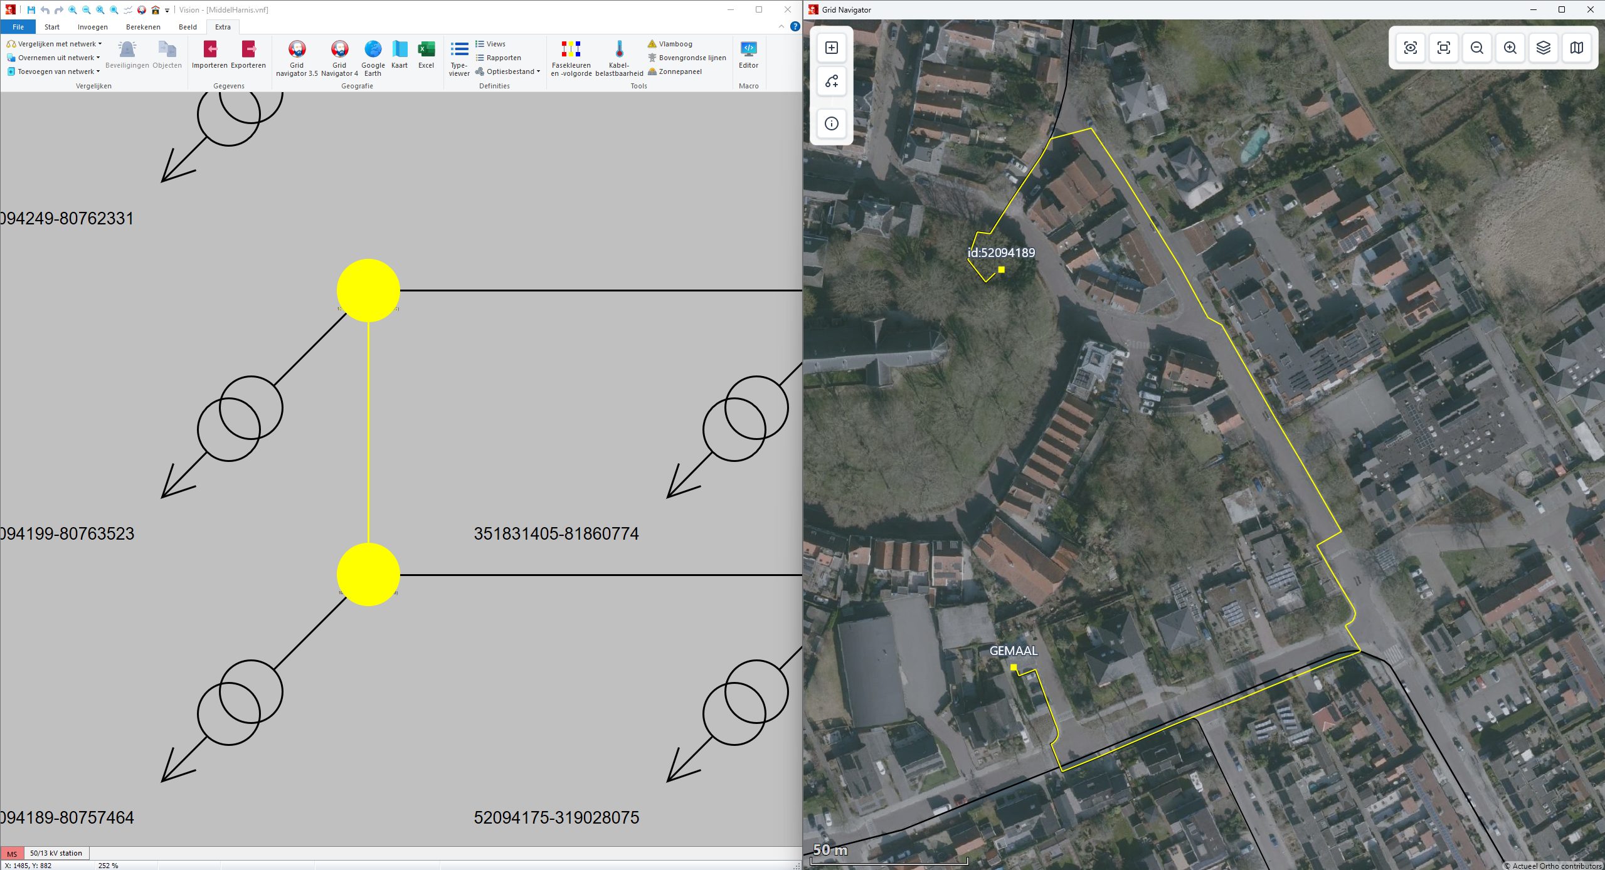The width and height of the screenshot is (1605, 870).
Task: Click the info button on map sidebar
Action: tap(832, 123)
